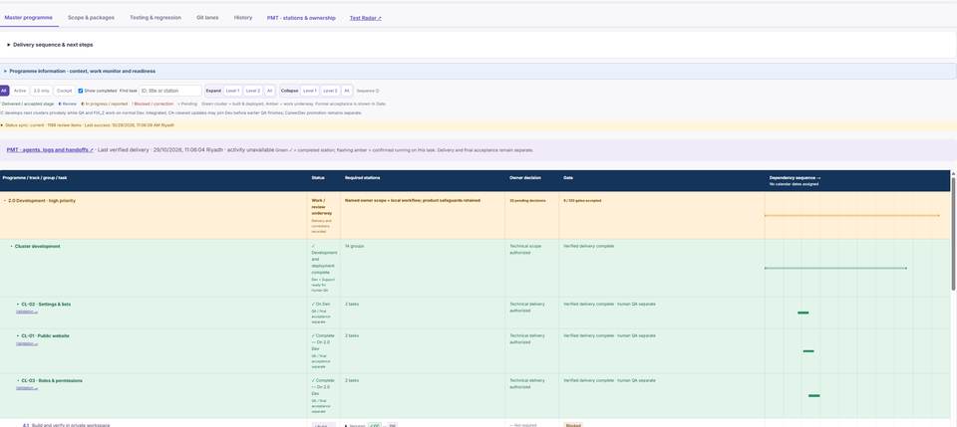The image size is (957, 427).
Task: Focus the Find task search field
Action: [x=170, y=91]
